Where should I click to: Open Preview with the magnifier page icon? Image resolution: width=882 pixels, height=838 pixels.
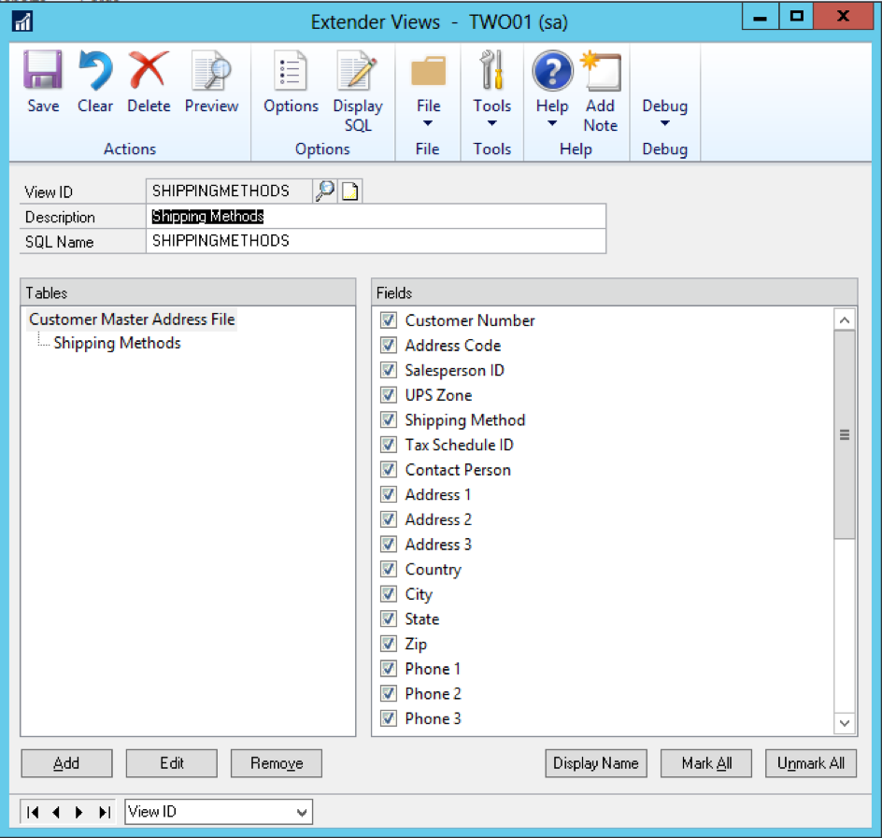211,70
